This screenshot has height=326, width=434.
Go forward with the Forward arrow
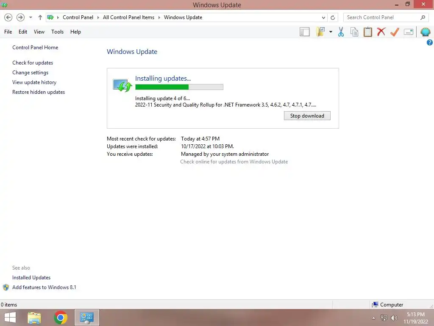click(20, 17)
